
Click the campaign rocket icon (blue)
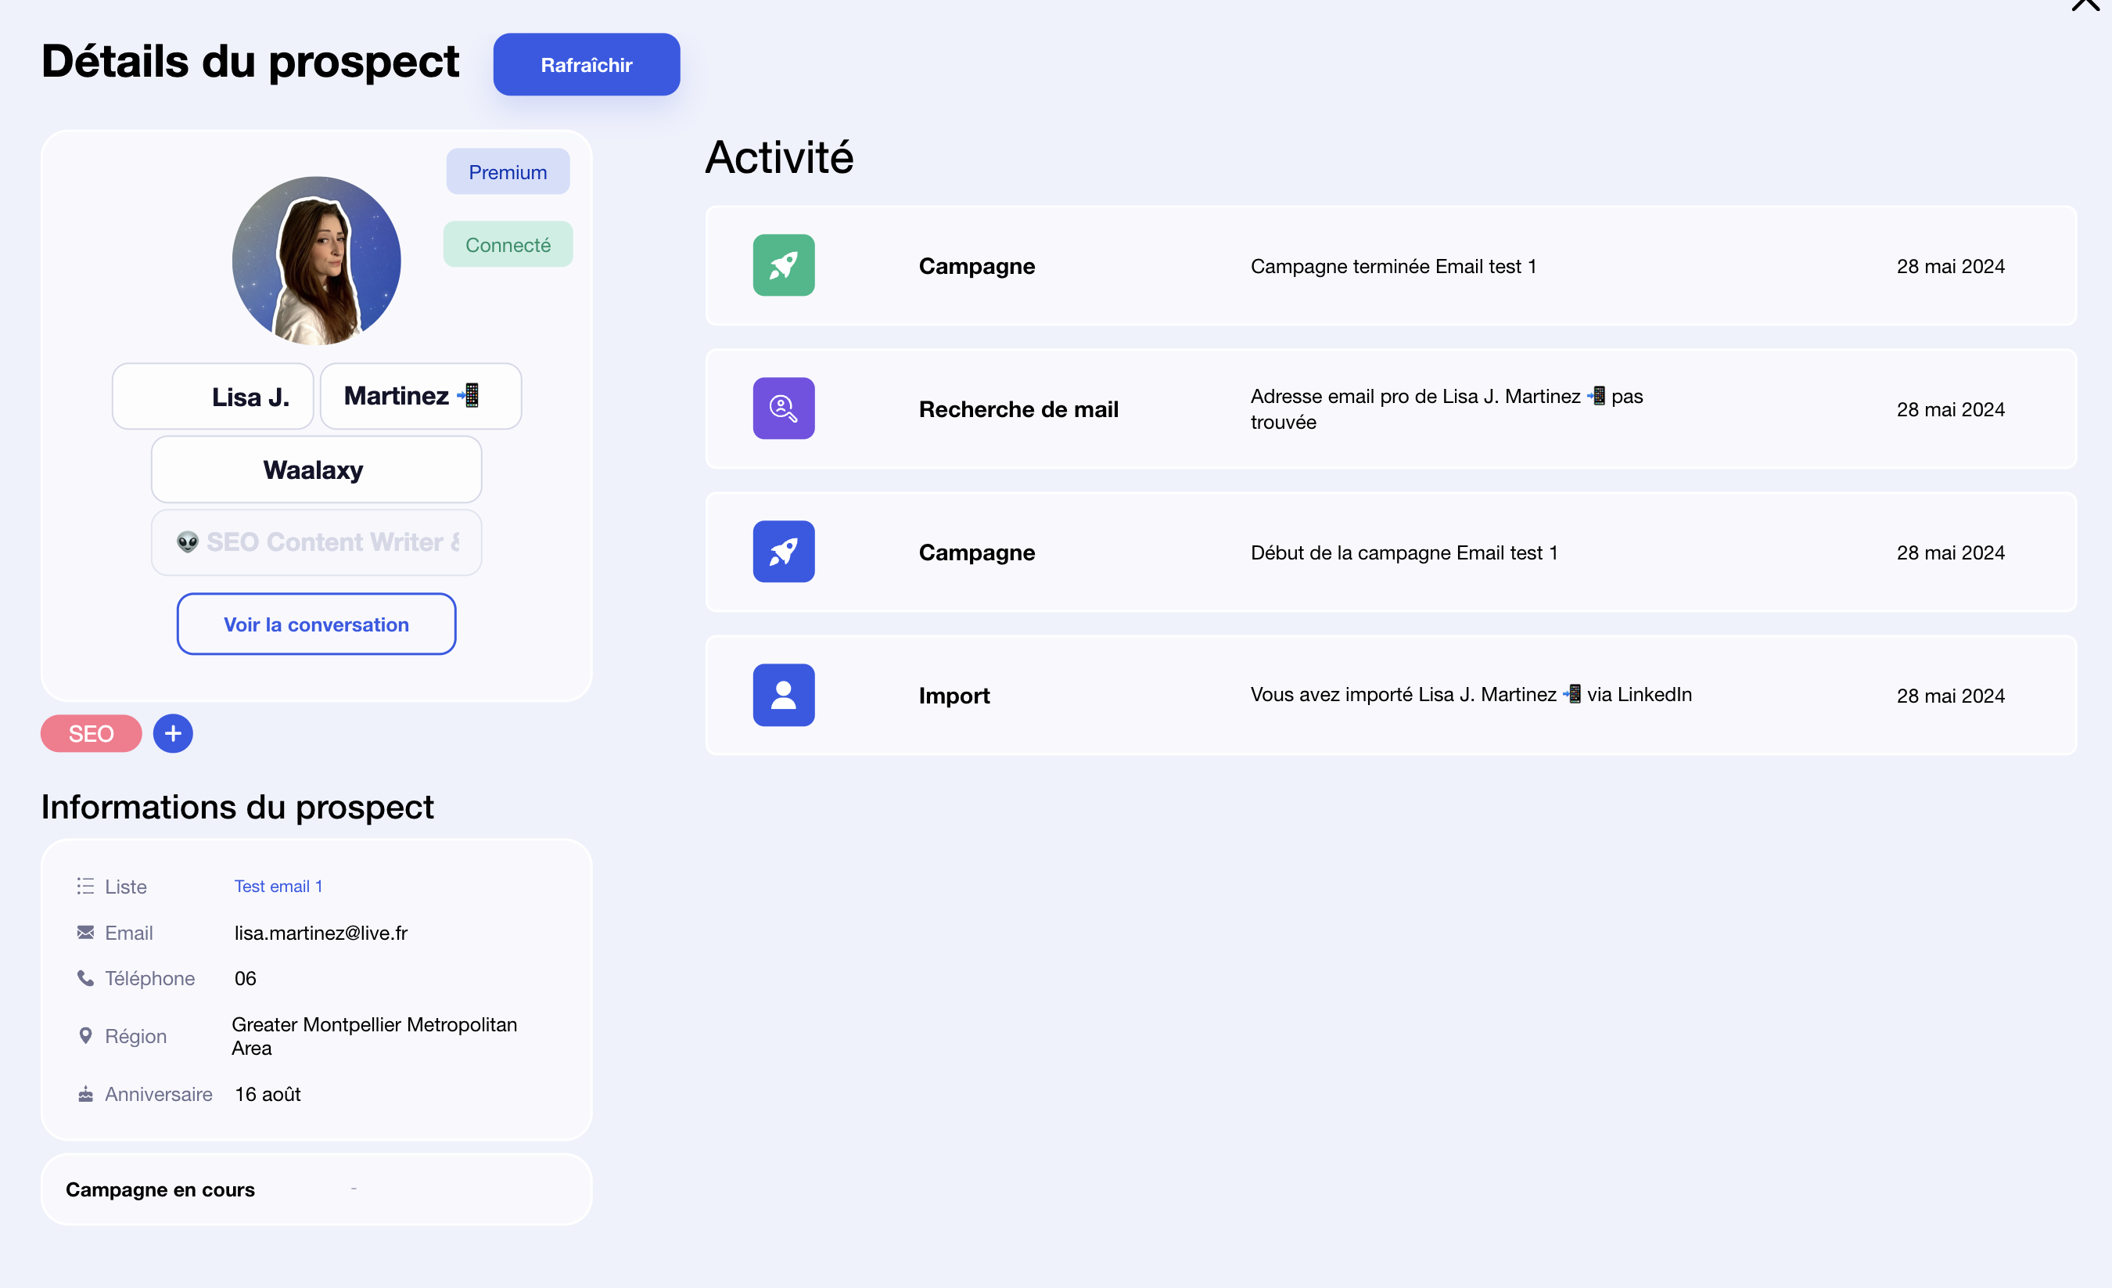coord(783,551)
